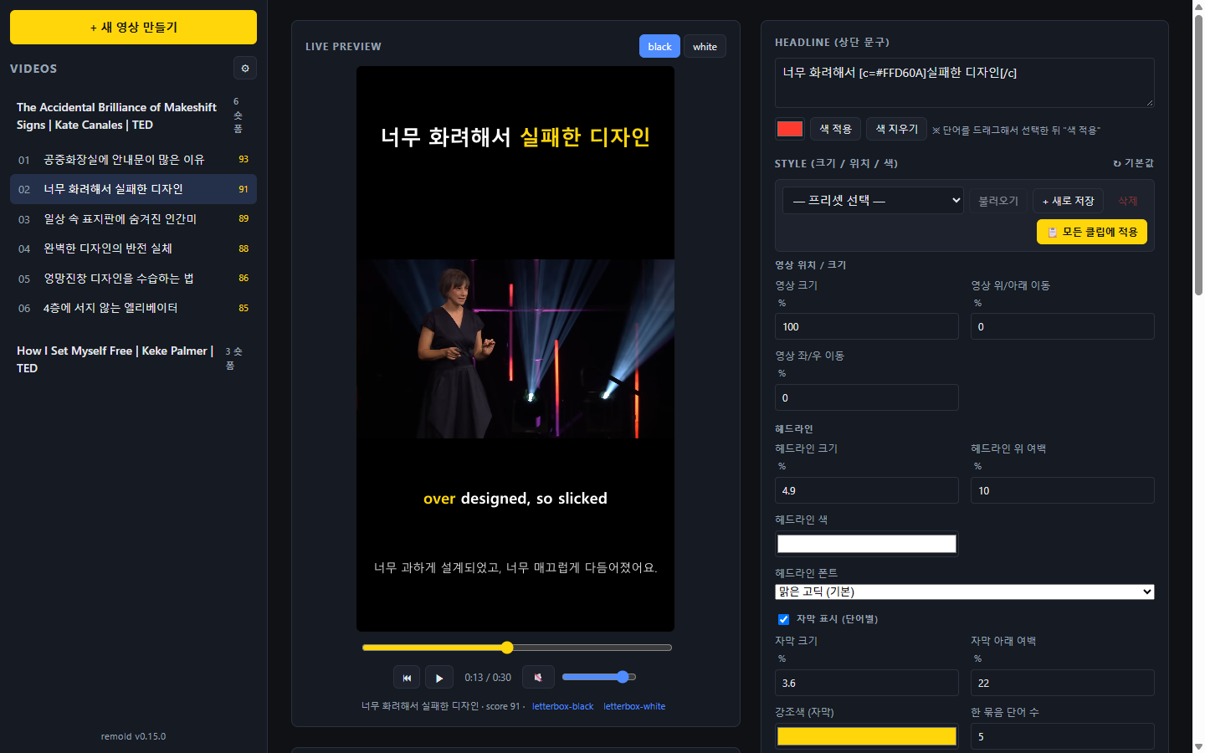Click the 헤드라인 크기 field showing 4.9
Viewport: 1205px width, 753px height.
pyautogui.click(x=867, y=490)
